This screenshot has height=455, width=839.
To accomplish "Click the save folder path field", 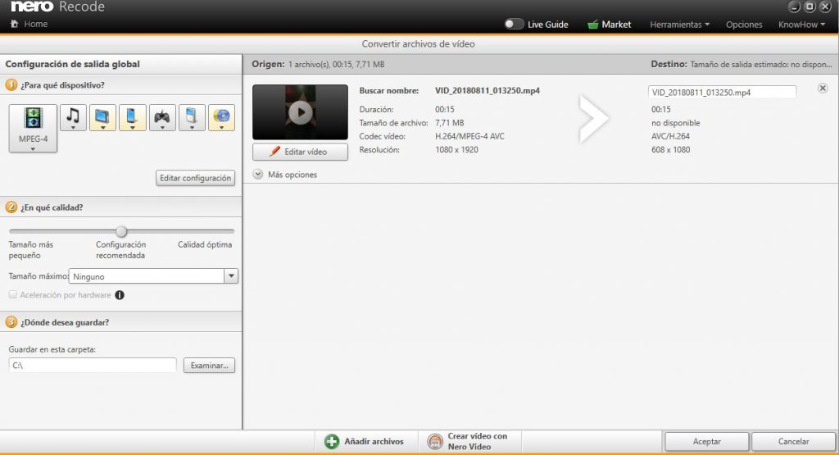I will (93, 365).
